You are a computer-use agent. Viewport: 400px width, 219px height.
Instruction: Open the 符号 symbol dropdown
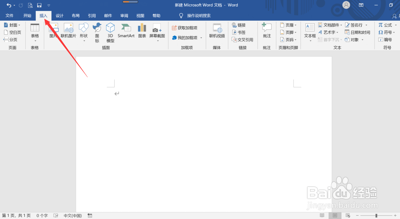point(387,32)
